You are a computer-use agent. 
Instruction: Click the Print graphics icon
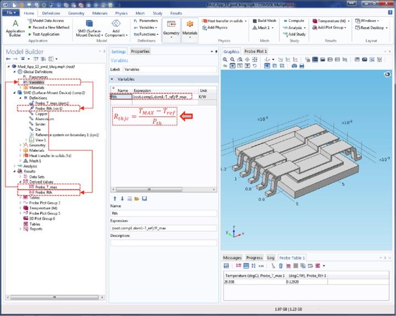[x=301, y=66]
